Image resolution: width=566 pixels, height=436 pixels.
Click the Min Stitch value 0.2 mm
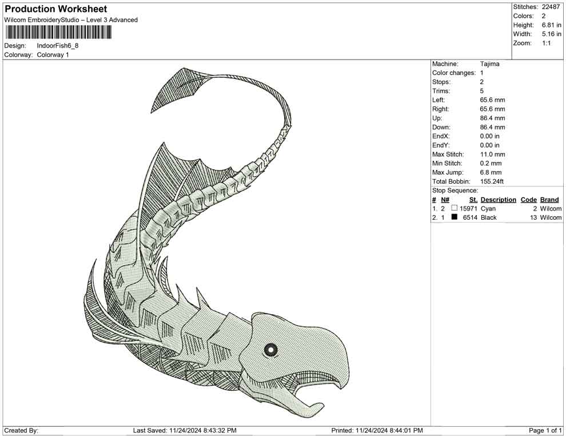491,163
